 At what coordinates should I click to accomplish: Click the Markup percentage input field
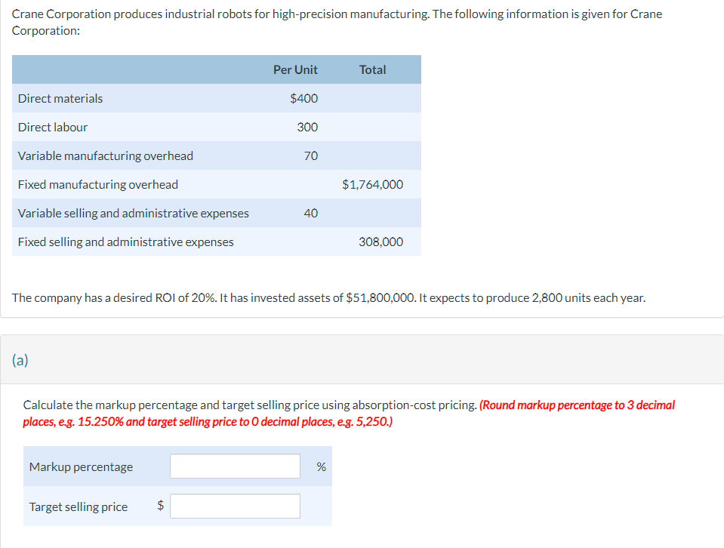pos(235,466)
